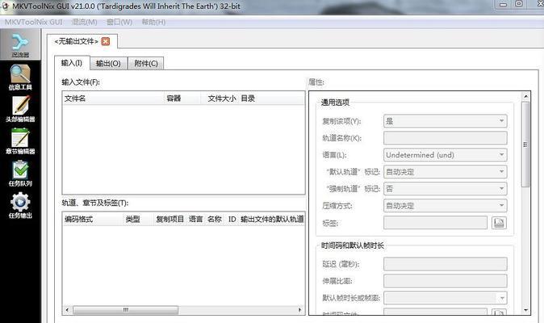Expand the 默认帧时长或帧率 combo box
Image resolution: width=544 pixels, height=323 pixels.
pos(445,298)
